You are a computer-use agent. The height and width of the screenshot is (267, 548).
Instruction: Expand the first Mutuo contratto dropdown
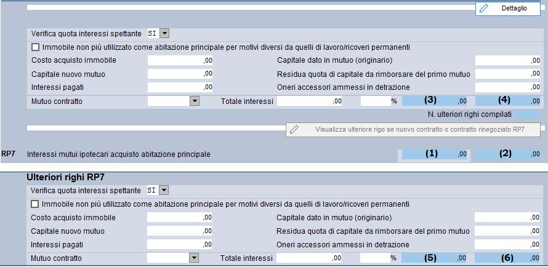[195, 102]
